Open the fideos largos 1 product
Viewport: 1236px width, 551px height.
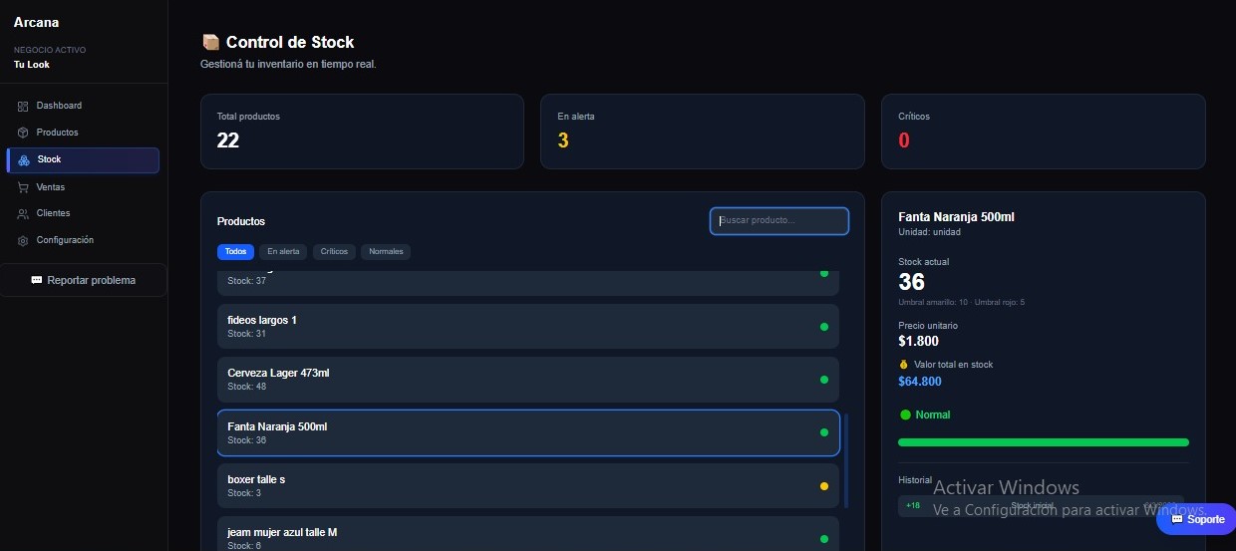click(527, 326)
